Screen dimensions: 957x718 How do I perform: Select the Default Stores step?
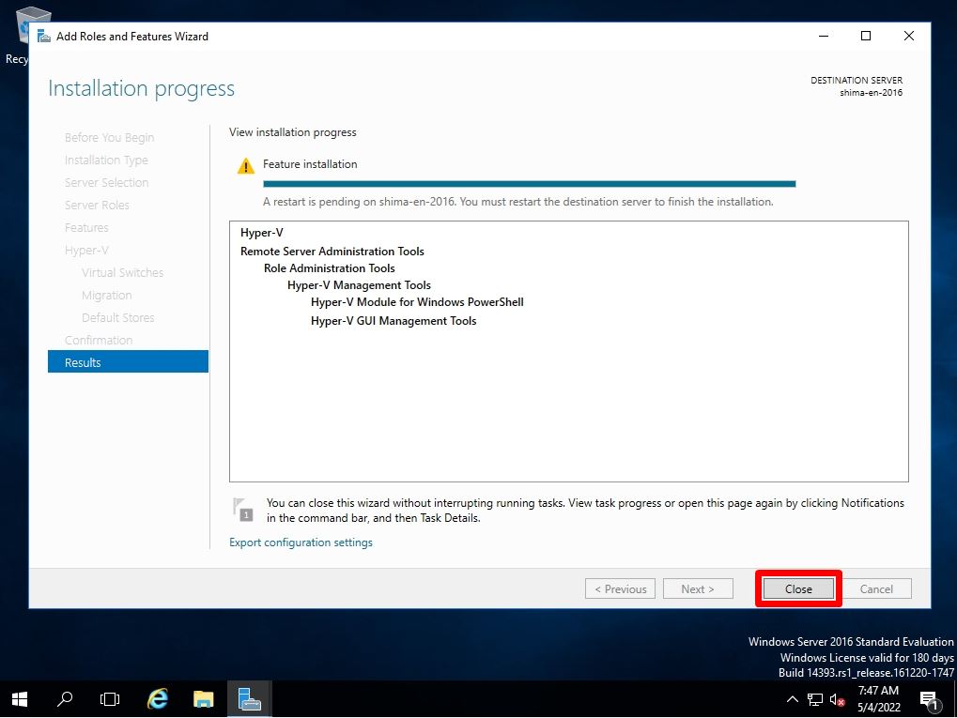[117, 317]
